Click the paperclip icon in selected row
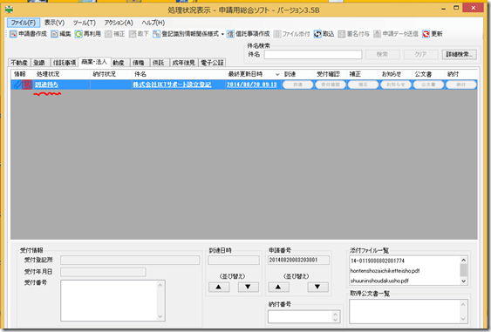This screenshot has width=491, height=332. 17,85
